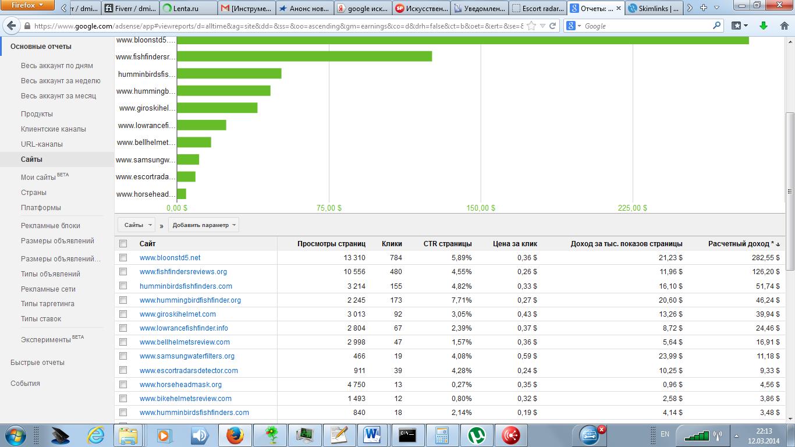Check the www.bellhelmetsreview.com row checkbox
Image resolution: width=795 pixels, height=447 pixels.
click(123, 342)
